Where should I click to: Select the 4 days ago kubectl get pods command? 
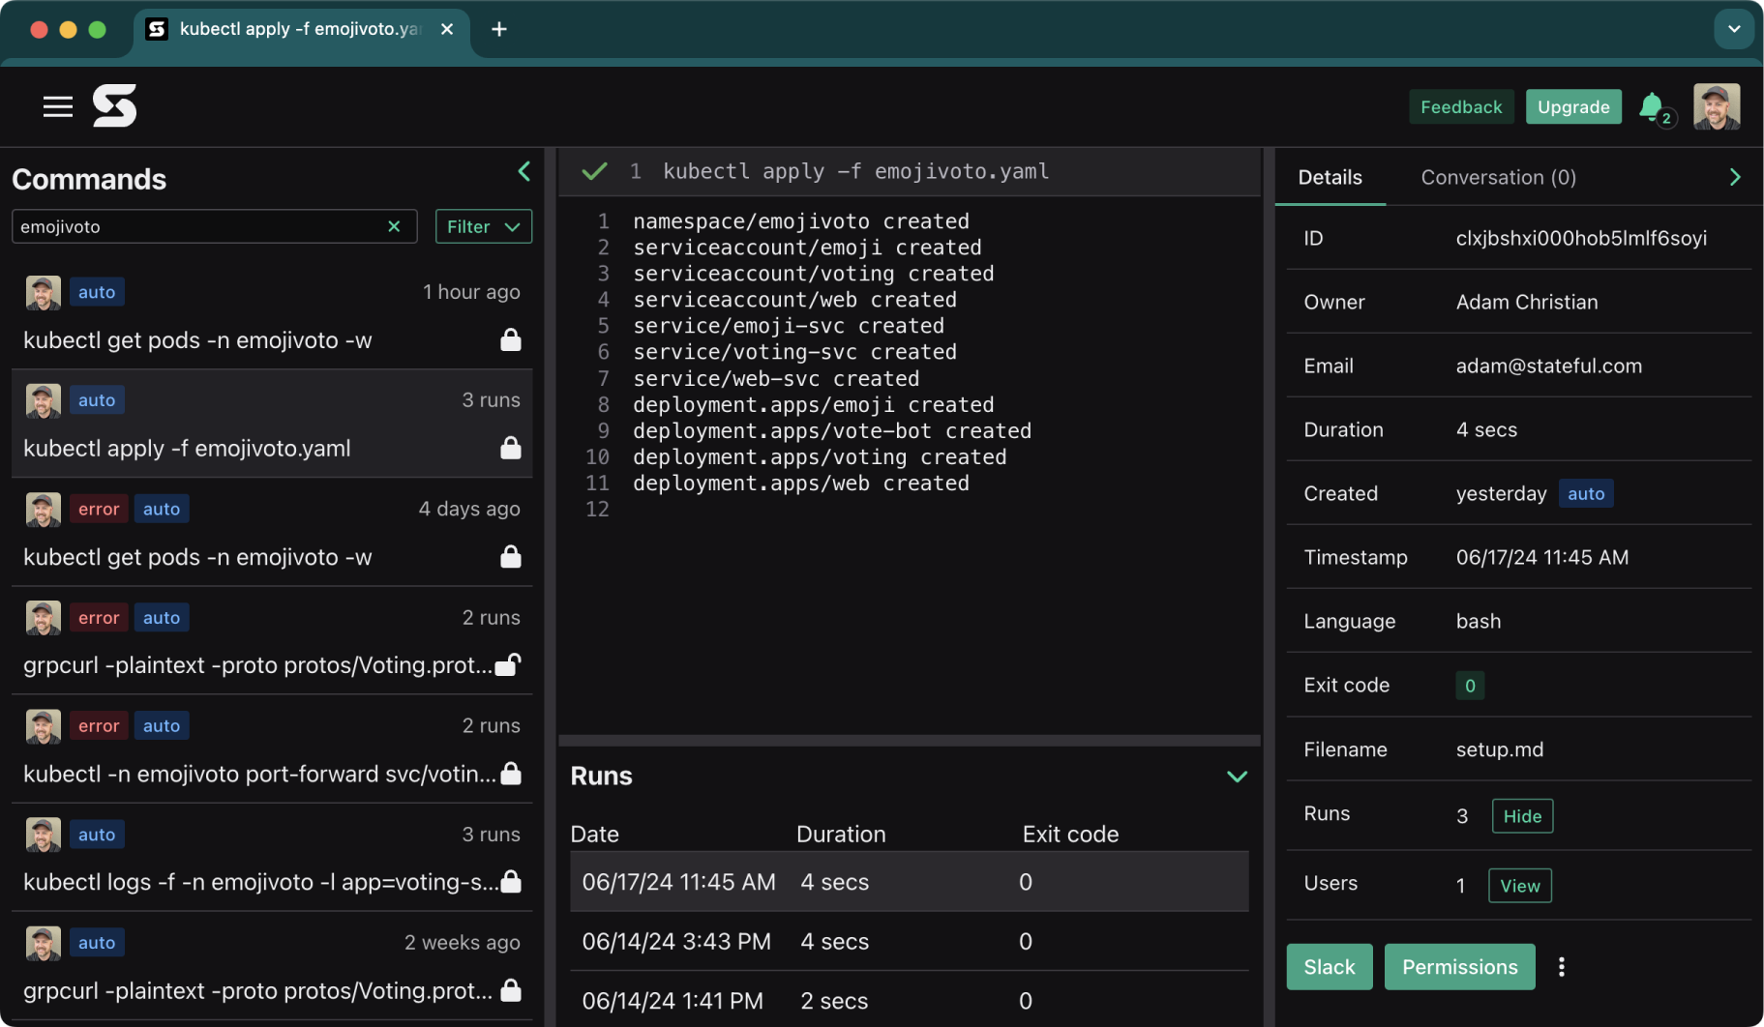pos(272,532)
